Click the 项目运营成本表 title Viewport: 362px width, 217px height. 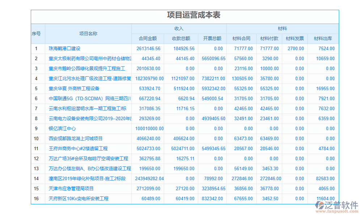coord(194,15)
